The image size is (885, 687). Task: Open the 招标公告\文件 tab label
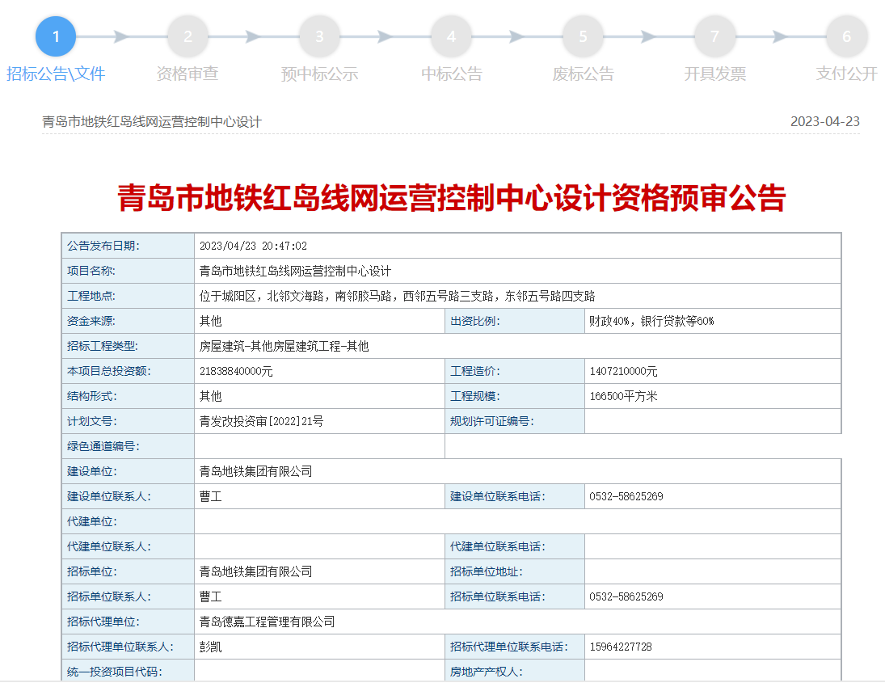tap(55, 74)
